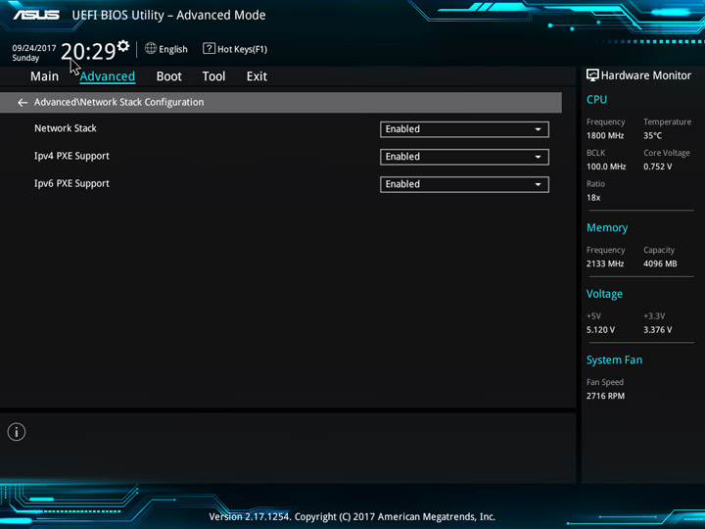Click the Advanced\Network Stack Configuration breadcrumb
Screen dimensions: 705x529
[118, 102]
